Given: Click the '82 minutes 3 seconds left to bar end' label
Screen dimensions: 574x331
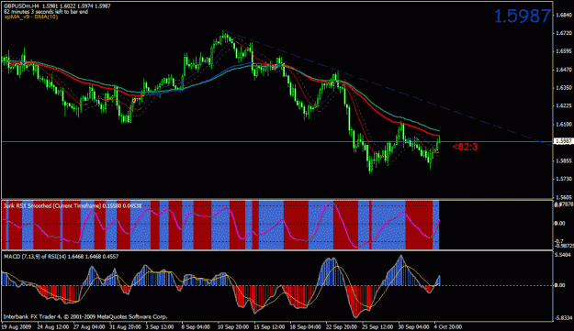Looking at the screenshot, I should pyautogui.click(x=46, y=12).
